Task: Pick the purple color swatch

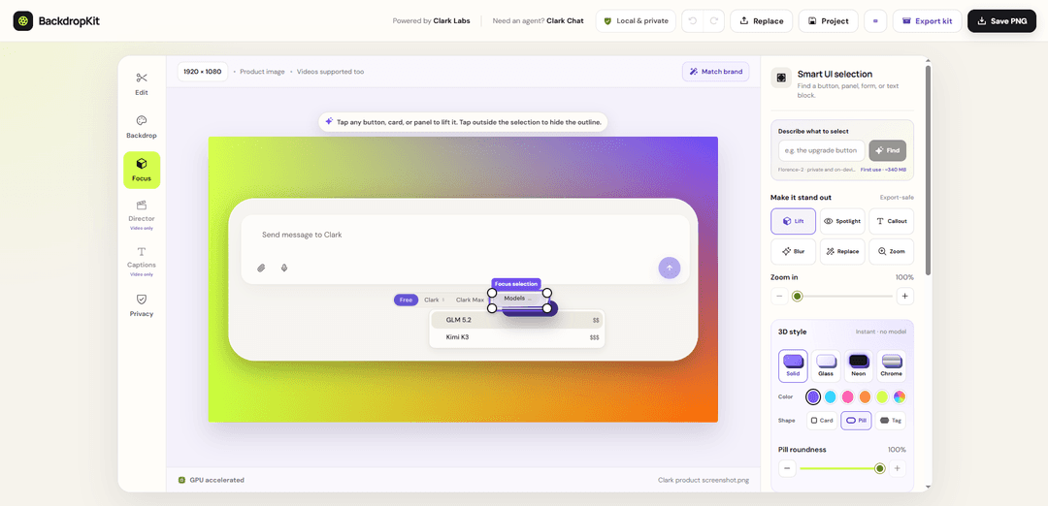Action: click(x=813, y=397)
